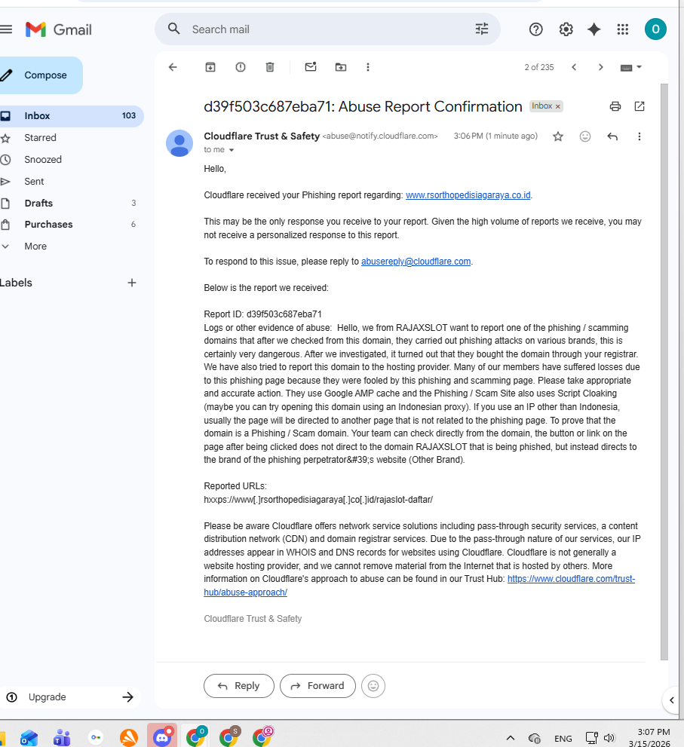This screenshot has height=747, width=684.
Task: Click the vertical email scrollbar
Action: tap(664, 372)
